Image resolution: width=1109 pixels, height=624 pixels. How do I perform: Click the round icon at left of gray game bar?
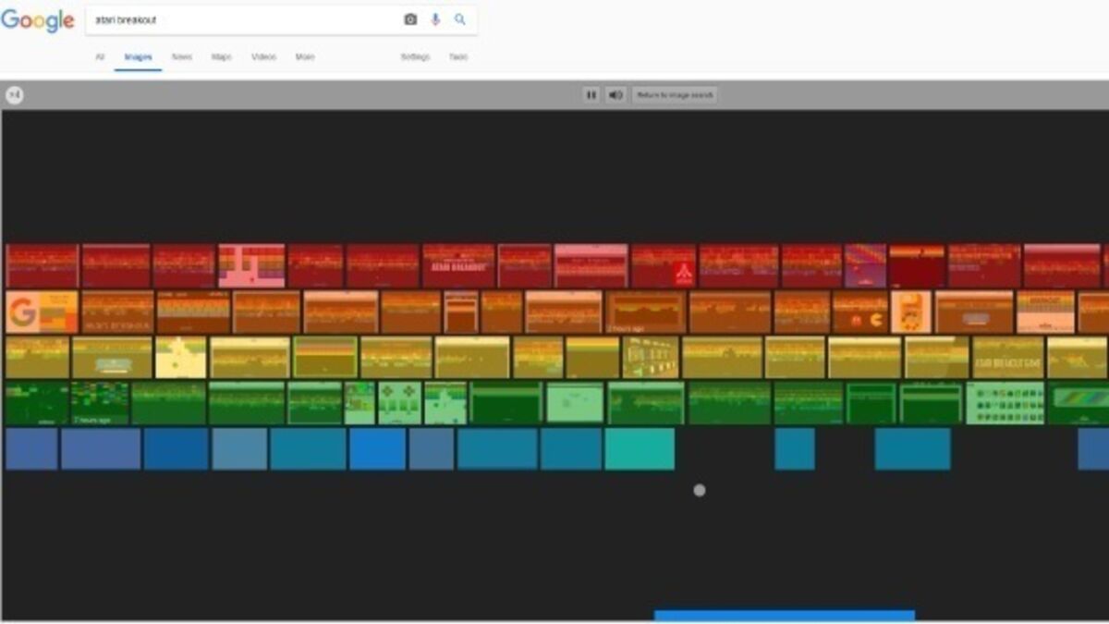14,95
